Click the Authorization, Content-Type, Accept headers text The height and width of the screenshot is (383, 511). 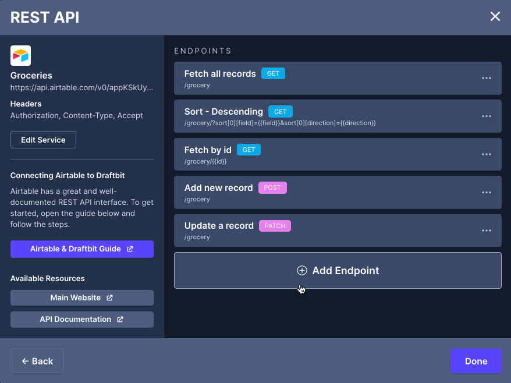[x=77, y=116]
